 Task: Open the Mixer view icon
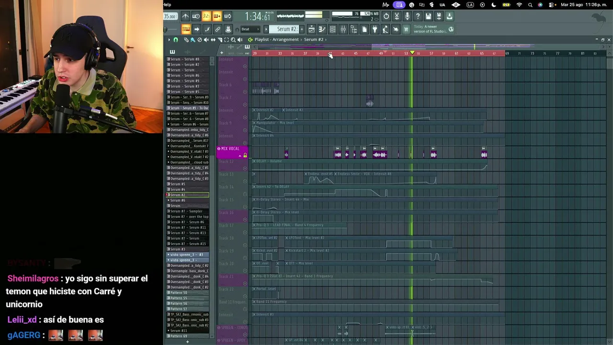tap(343, 29)
